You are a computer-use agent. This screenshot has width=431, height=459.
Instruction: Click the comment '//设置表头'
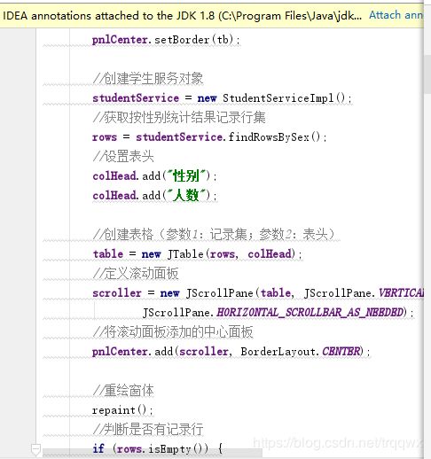click(123, 157)
